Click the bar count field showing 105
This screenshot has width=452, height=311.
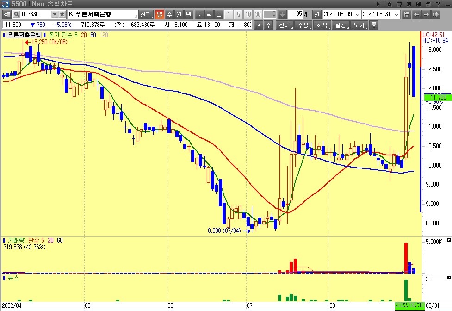[295, 14]
